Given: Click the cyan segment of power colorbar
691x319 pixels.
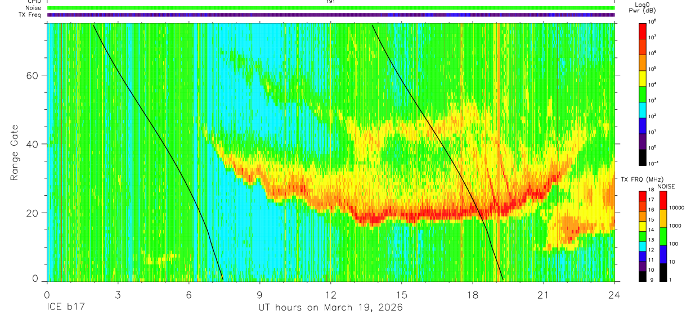Looking at the screenshot, I should (643, 109).
